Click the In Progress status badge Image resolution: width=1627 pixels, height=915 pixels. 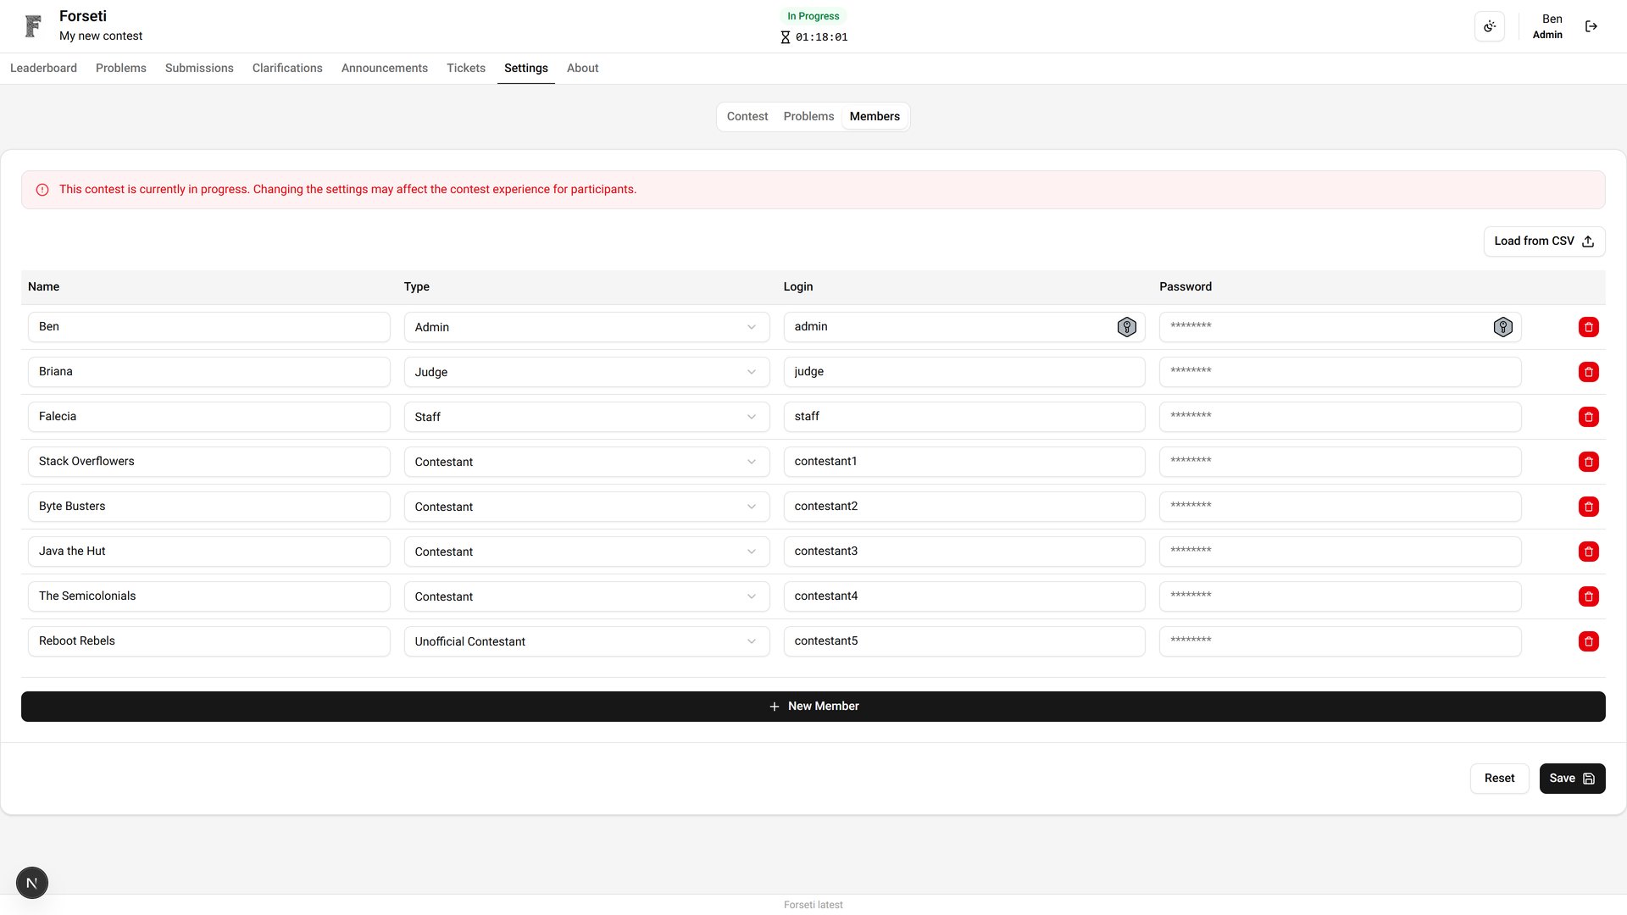813,15
